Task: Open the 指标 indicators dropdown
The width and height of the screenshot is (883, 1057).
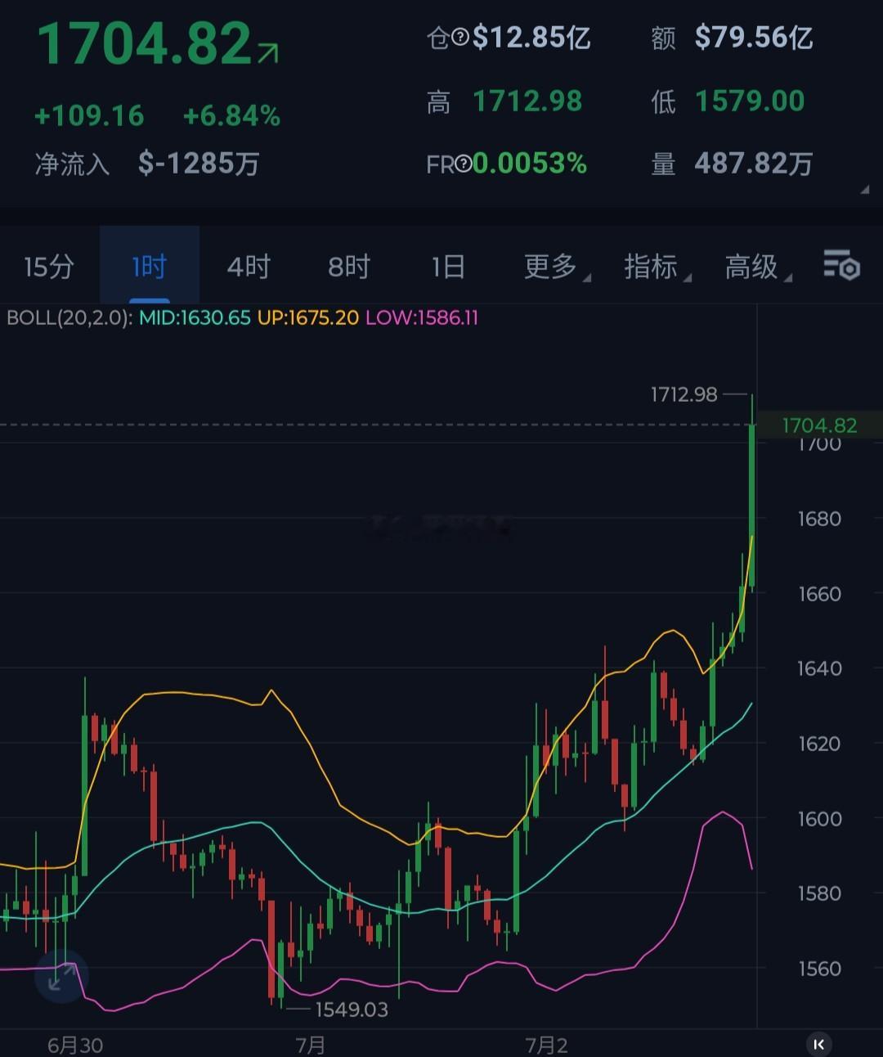Action: coord(657,267)
